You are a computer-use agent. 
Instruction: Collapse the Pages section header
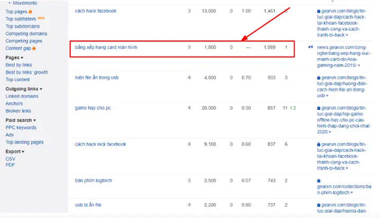[x=14, y=58]
